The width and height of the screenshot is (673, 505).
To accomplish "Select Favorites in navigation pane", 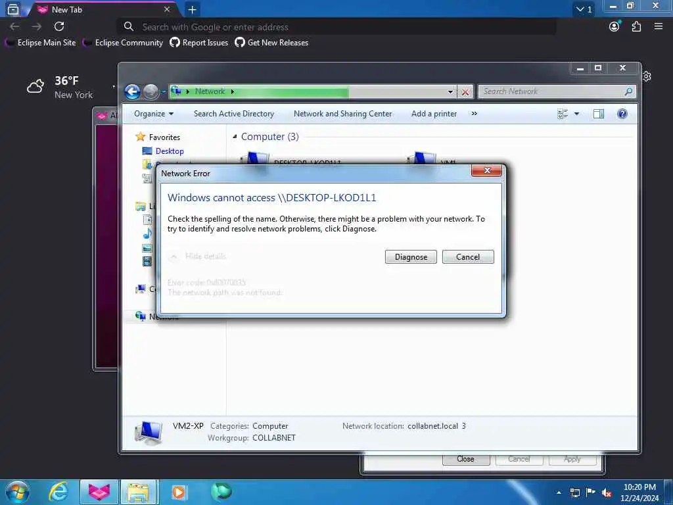I will (158, 137).
